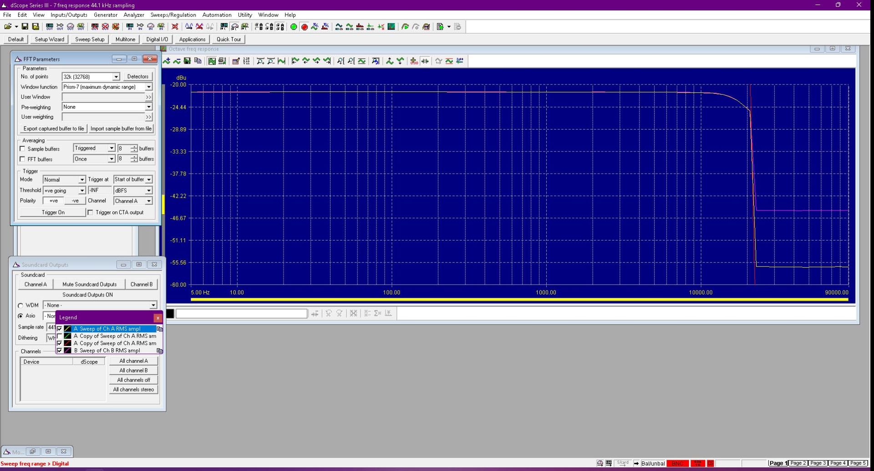Screen dimensions: 874x471
Task: Click the text field below the graph
Action: tap(241, 313)
